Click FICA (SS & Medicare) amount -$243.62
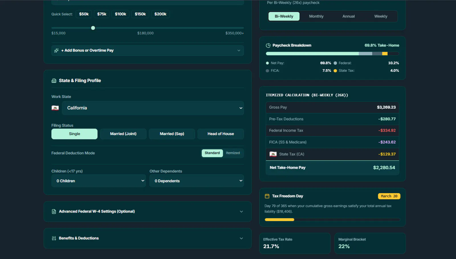This screenshot has width=456, height=259. click(x=387, y=142)
